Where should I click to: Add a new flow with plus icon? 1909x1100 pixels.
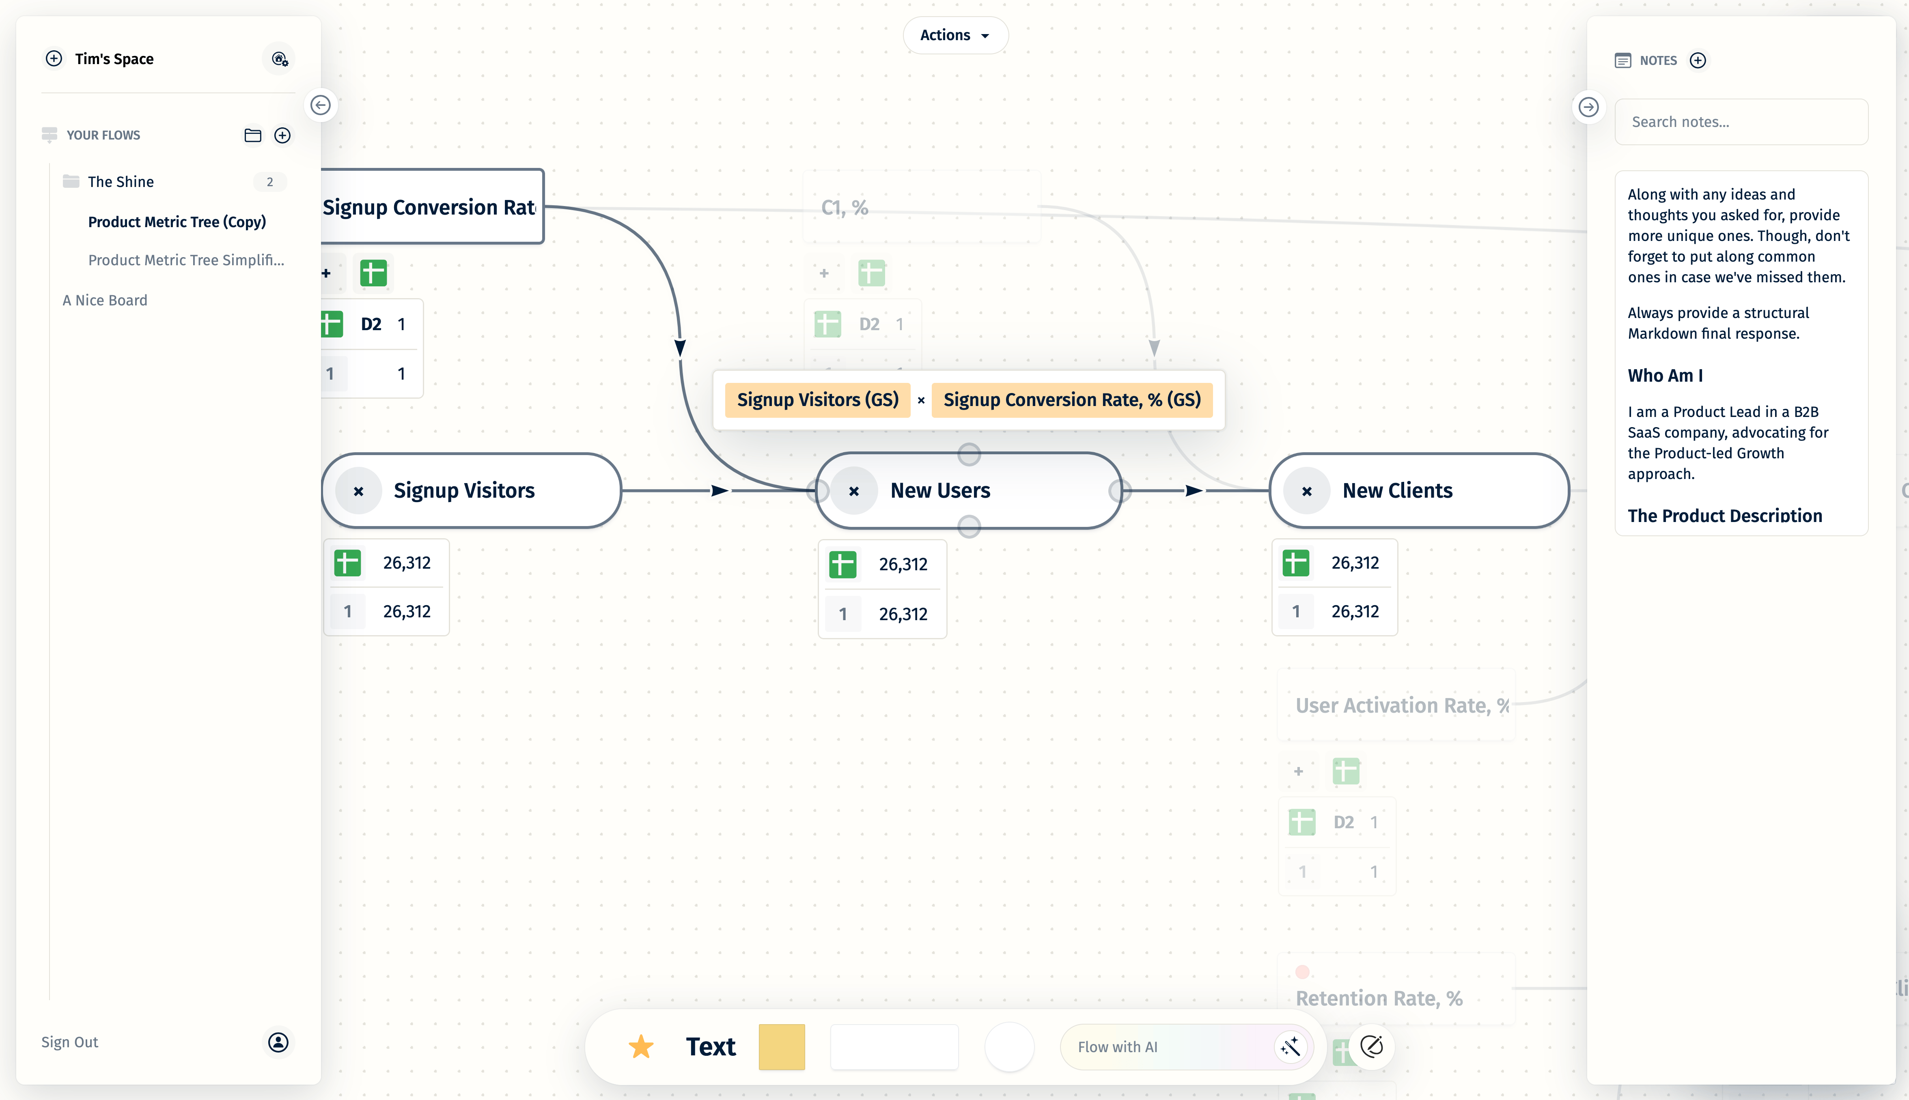(x=282, y=135)
